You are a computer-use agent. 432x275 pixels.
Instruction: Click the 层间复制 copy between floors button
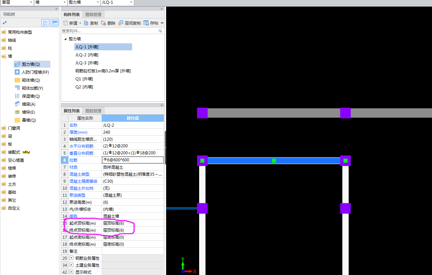coord(130,23)
